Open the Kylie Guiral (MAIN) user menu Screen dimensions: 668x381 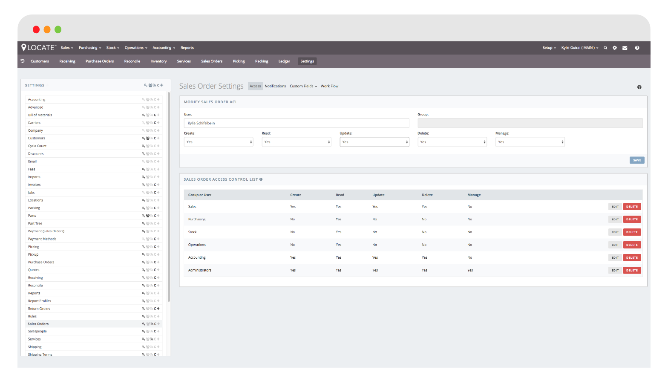coord(580,48)
